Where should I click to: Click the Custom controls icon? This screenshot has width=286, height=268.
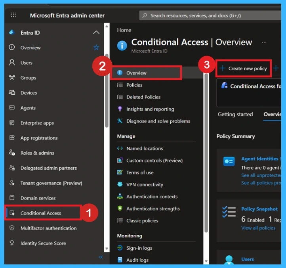coord(120,160)
